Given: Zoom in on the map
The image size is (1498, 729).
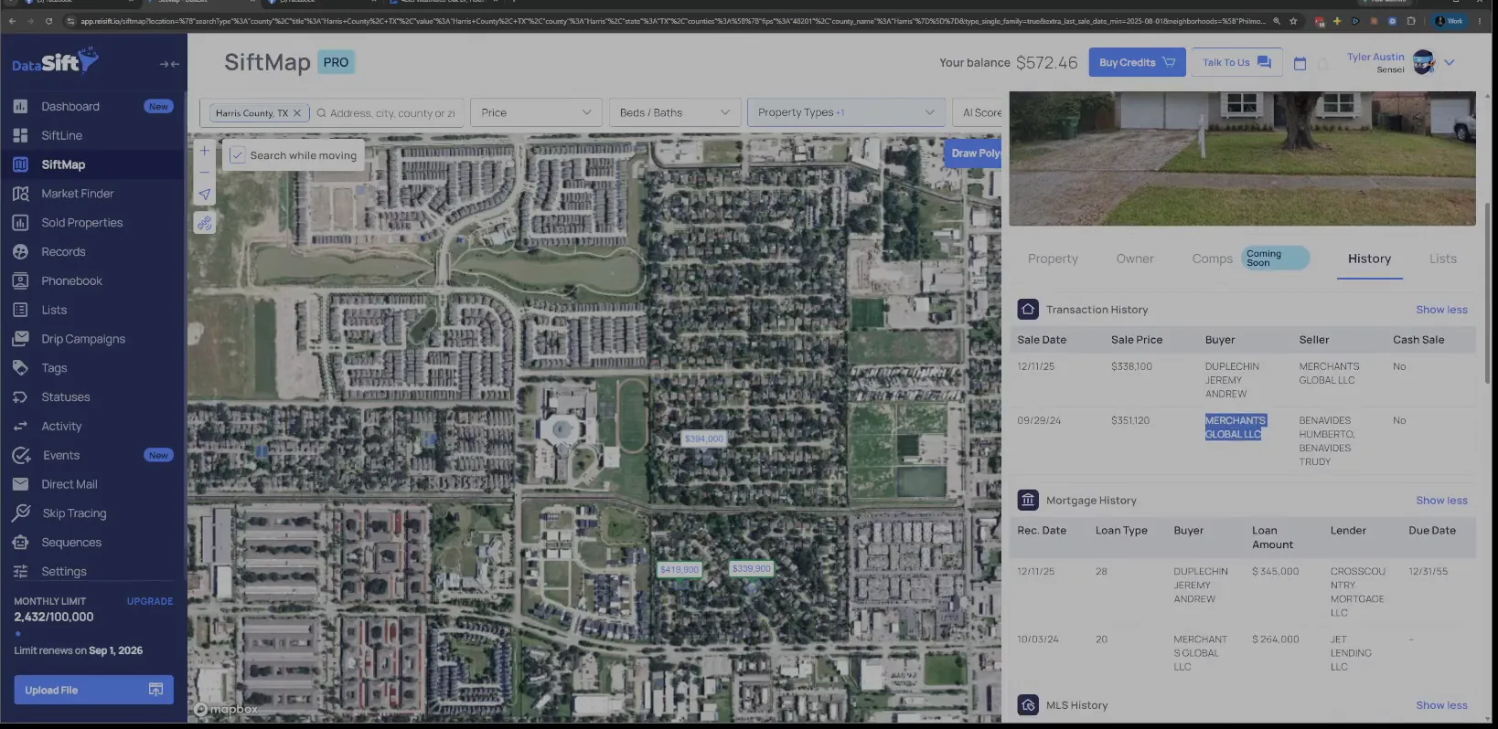Looking at the screenshot, I should pos(205,151).
